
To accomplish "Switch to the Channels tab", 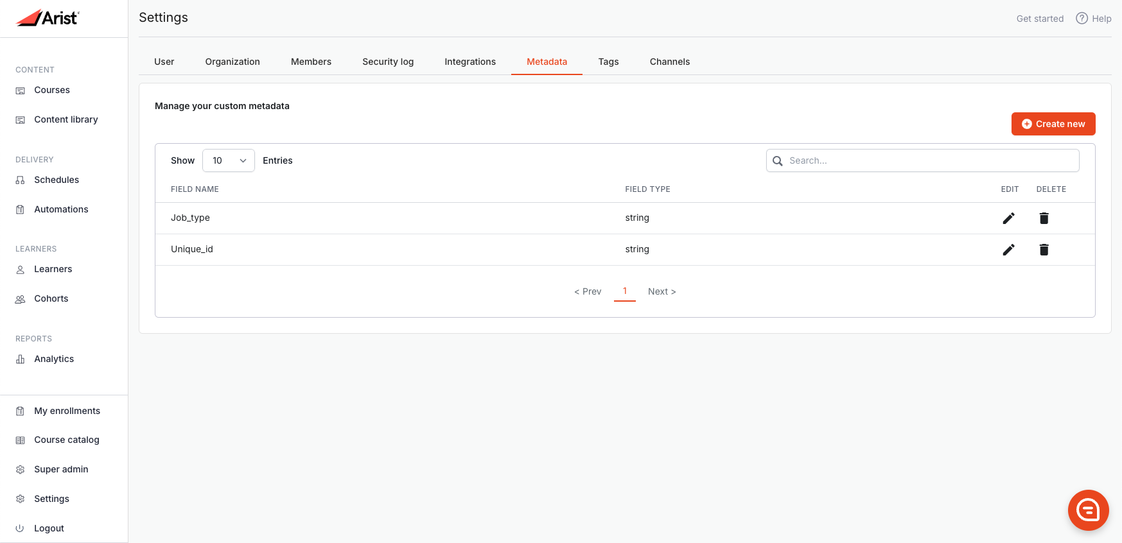I will [670, 62].
